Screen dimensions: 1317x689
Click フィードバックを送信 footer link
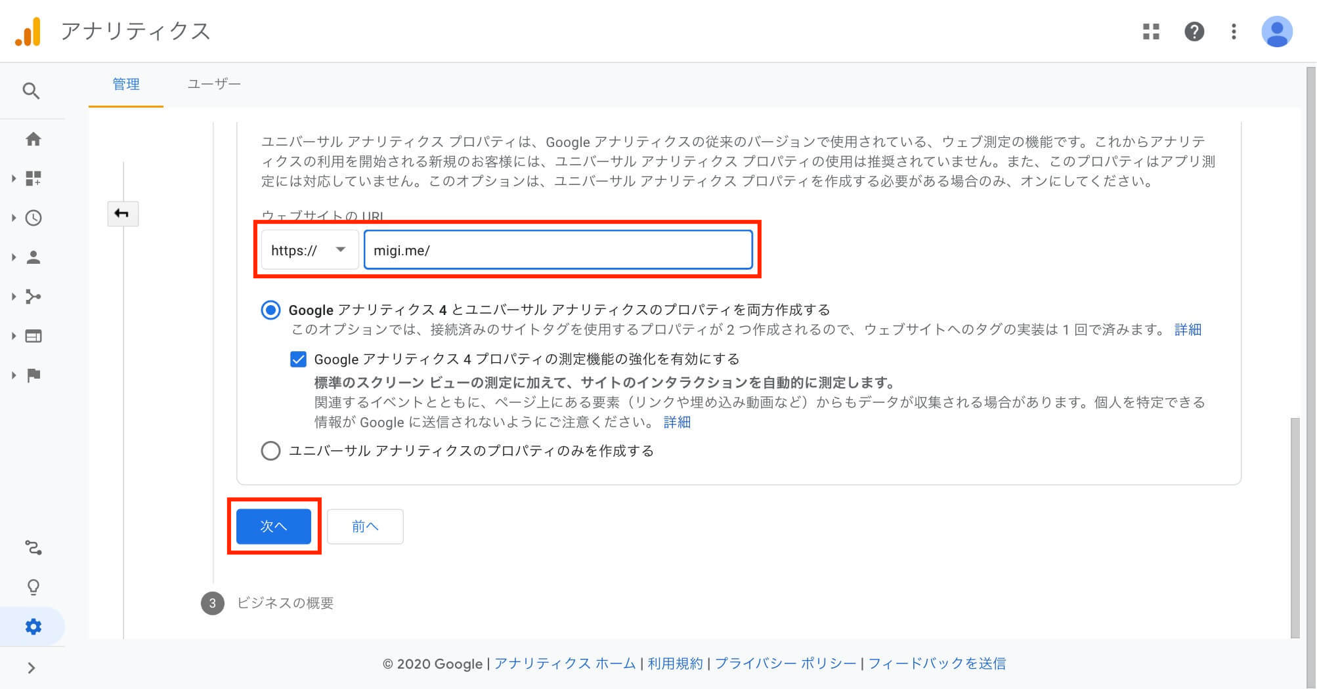pos(937,663)
